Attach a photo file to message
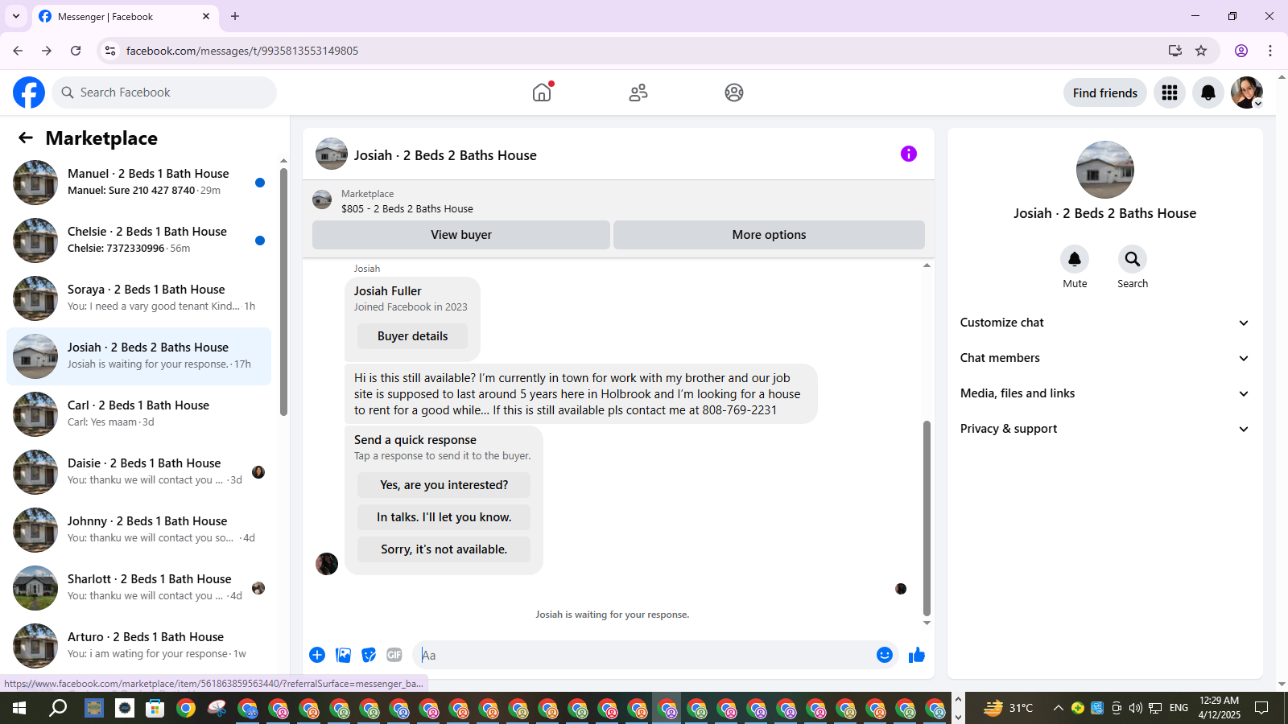The height and width of the screenshot is (724, 1288). pos(344,655)
